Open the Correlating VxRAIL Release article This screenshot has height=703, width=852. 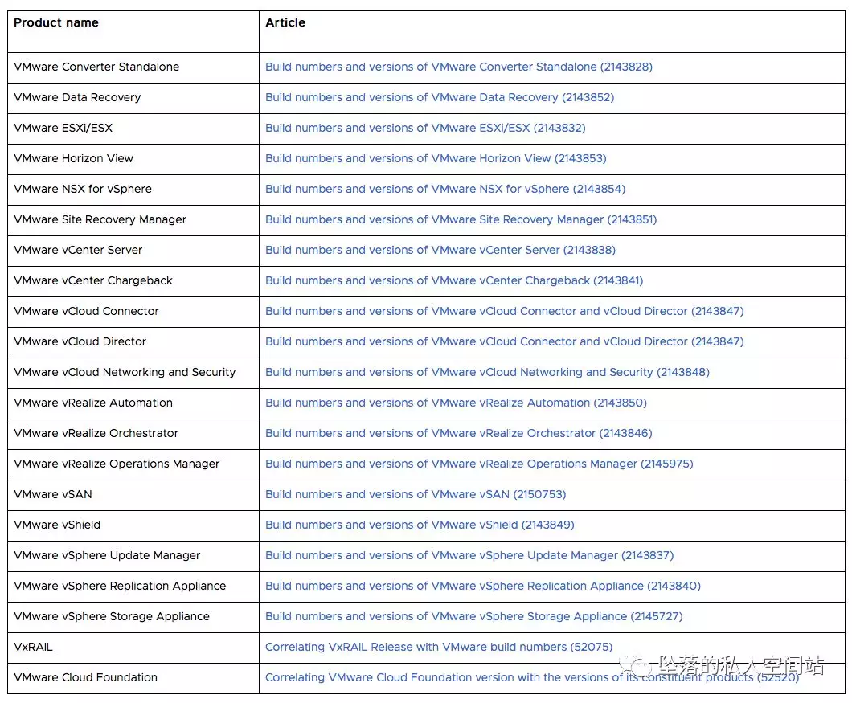[x=439, y=647]
